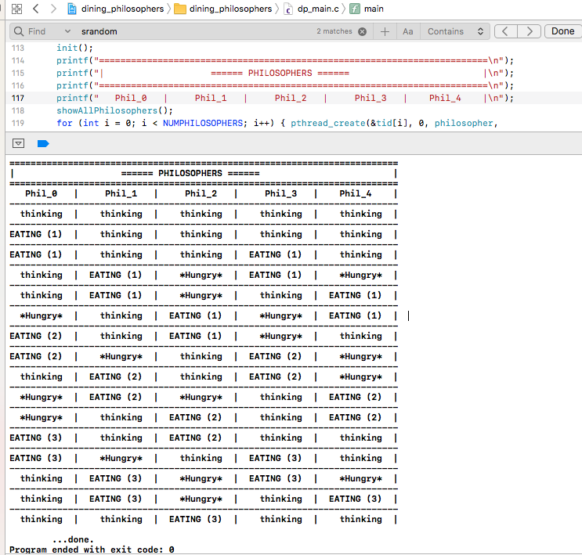The width and height of the screenshot is (582, 555).
Task: Jump to previous search match
Action: click(508, 31)
